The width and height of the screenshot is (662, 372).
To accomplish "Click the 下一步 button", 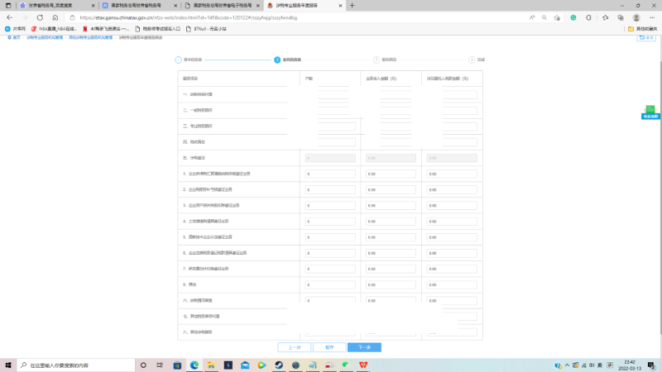I will click(x=364, y=347).
